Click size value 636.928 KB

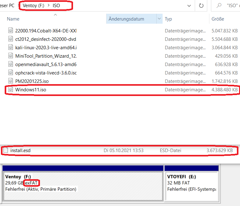pyautogui.click(x=226, y=65)
